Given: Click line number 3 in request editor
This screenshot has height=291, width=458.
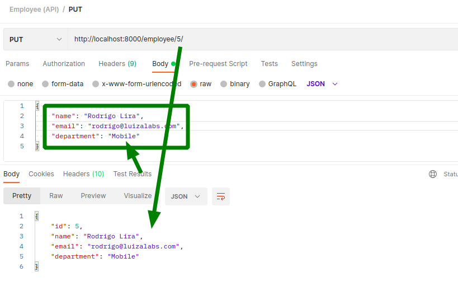Looking at the screenshot, I should click(22, 126).
